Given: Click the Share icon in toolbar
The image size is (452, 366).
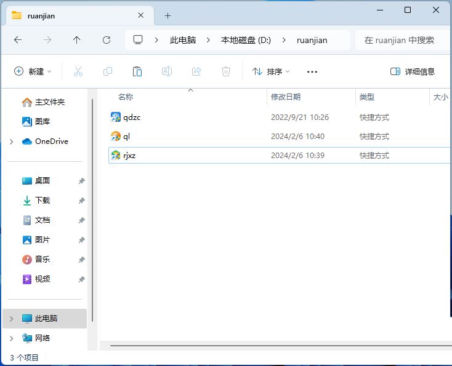Looking at the screenshot, I should pos(196,71).
